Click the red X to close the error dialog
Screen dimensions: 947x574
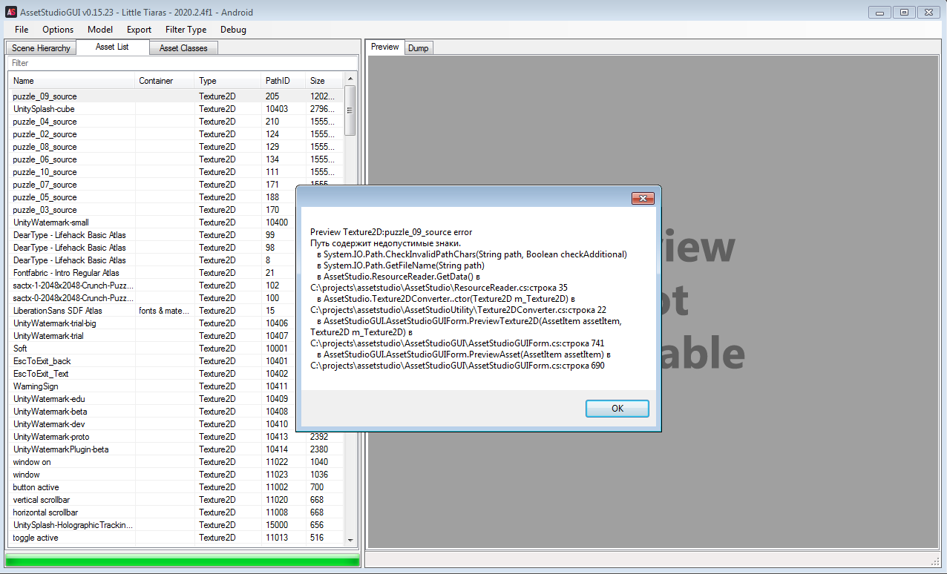tap(643, 198)
